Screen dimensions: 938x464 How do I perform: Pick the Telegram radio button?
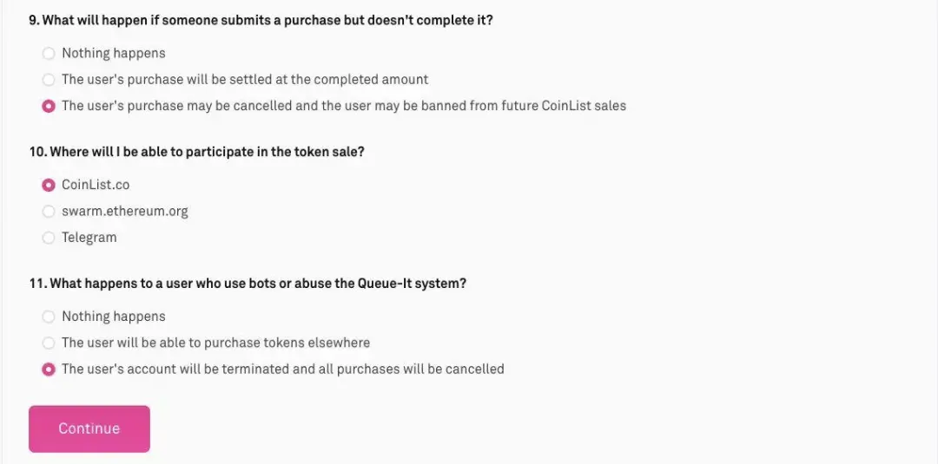pyautogui.click(x=49, y=237)
